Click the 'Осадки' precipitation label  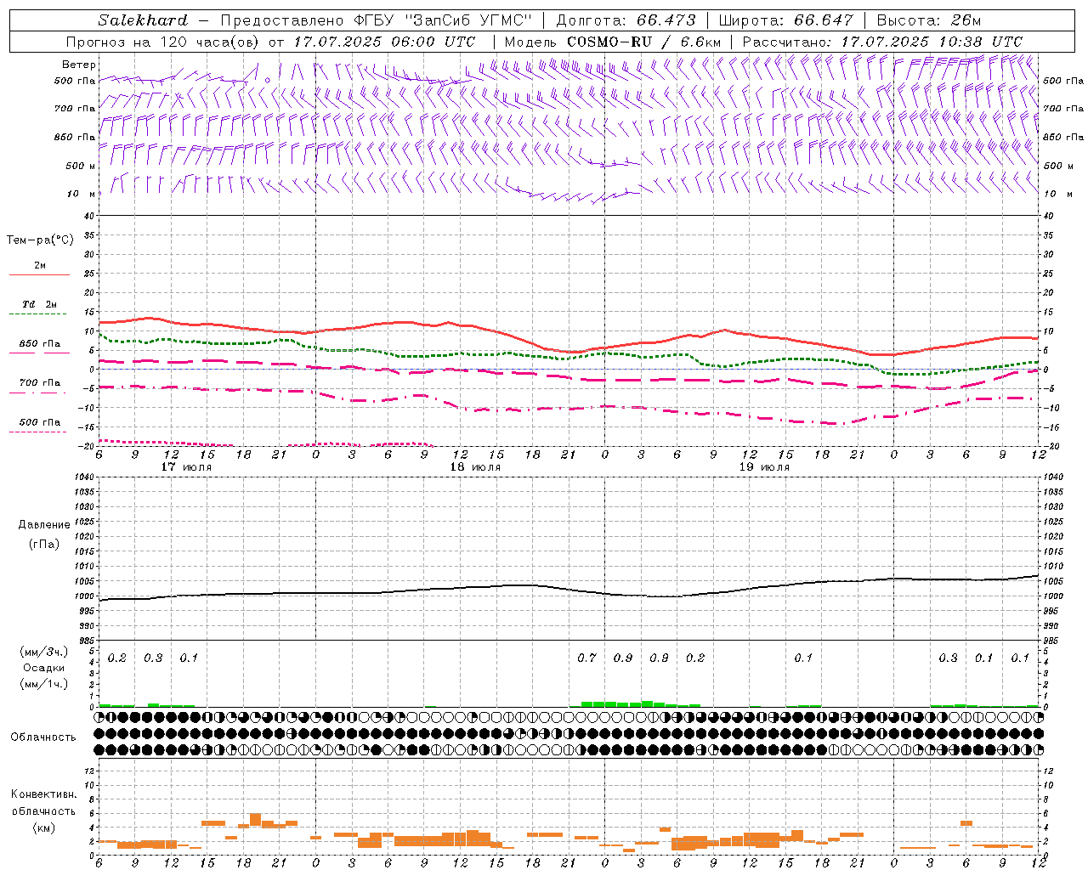point(44,668)
